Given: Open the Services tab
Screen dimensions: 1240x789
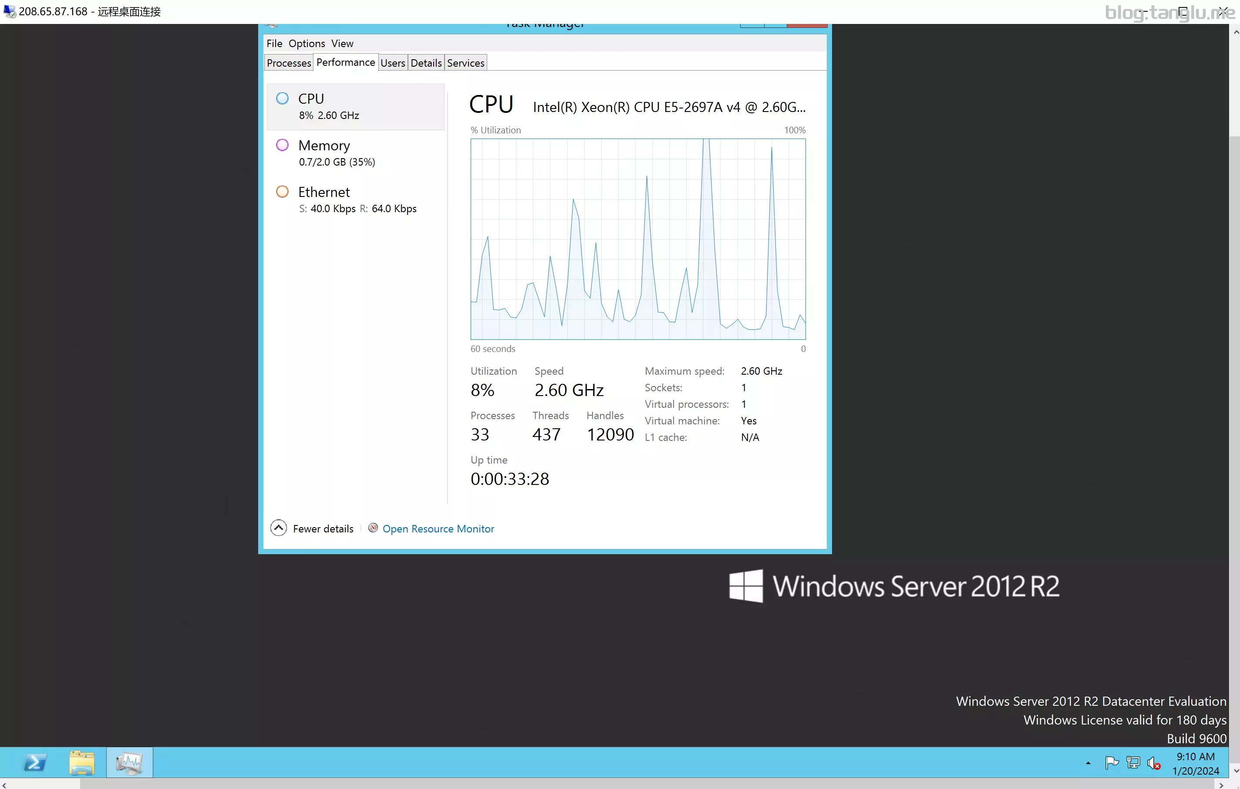Looking at the screenshot, I should pos(465,63).
